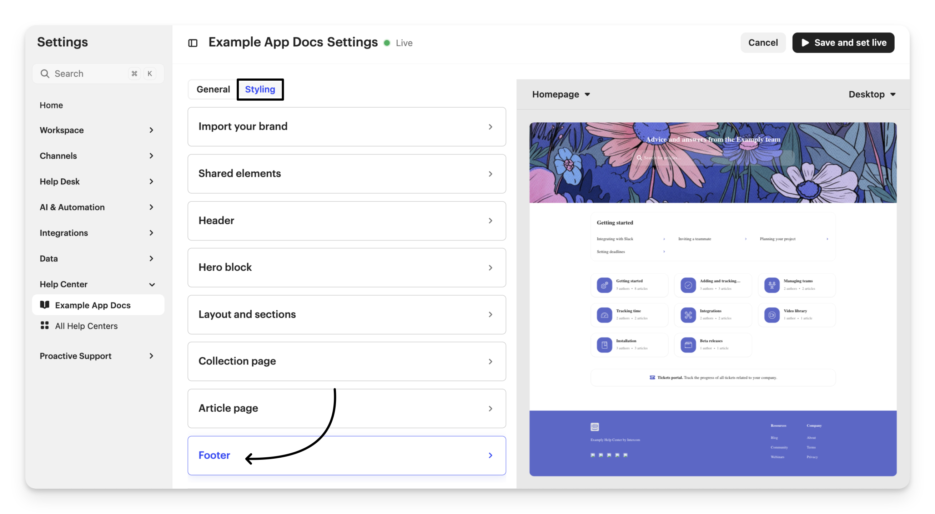935x514 pixels.
Task: Open the Desktop device dropdown
Action: click(x=872, y=94)
